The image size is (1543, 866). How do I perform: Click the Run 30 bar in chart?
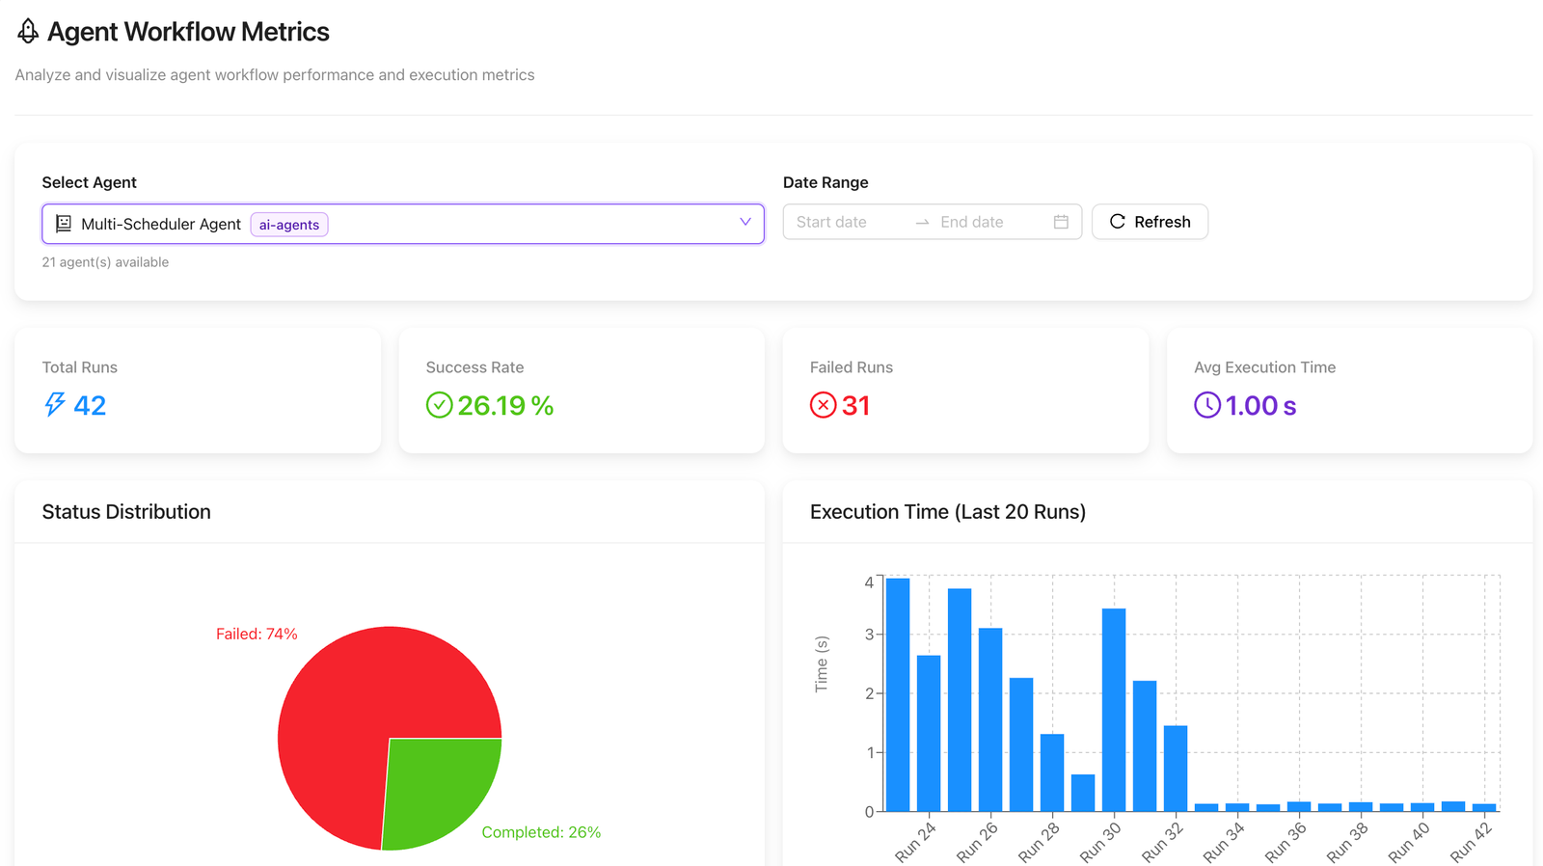tap(1114, 710)
